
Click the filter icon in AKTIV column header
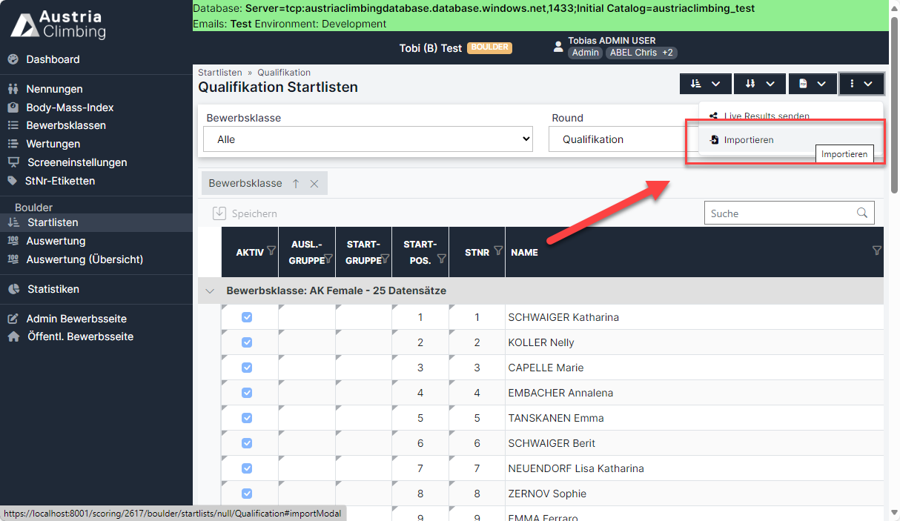point(271,251)
